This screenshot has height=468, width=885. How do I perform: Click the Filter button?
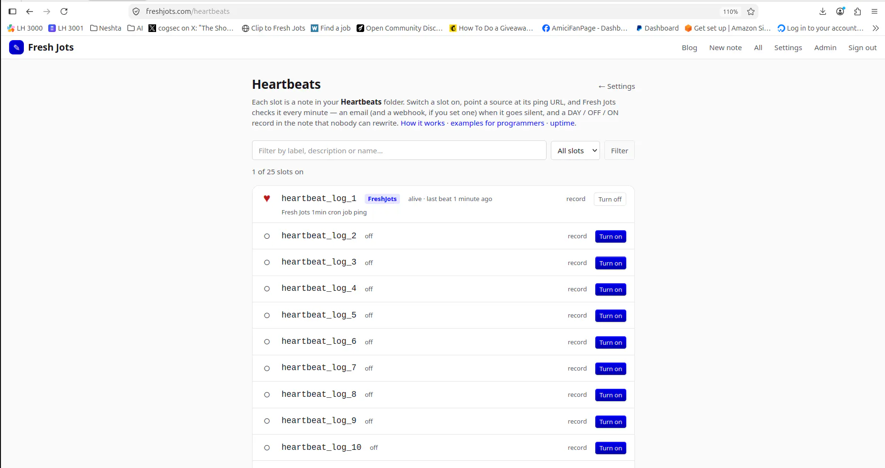pos(620,150)
